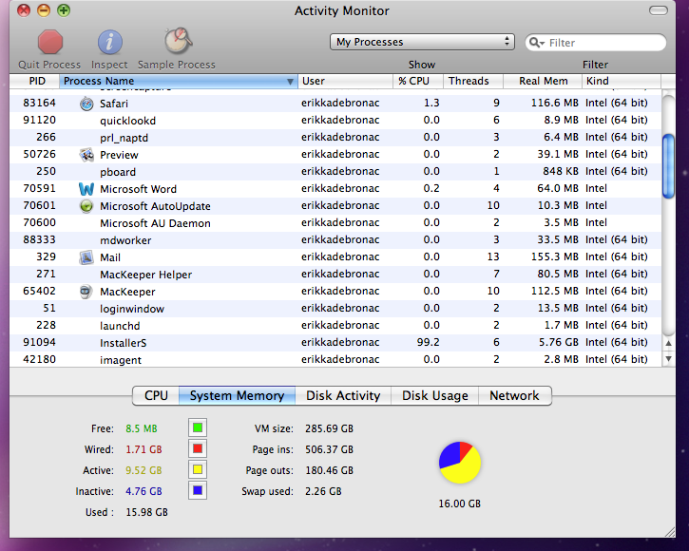Click the scrollbar down arrow
The width and height of the screenshot is (689, 551).
click(668, 358)
